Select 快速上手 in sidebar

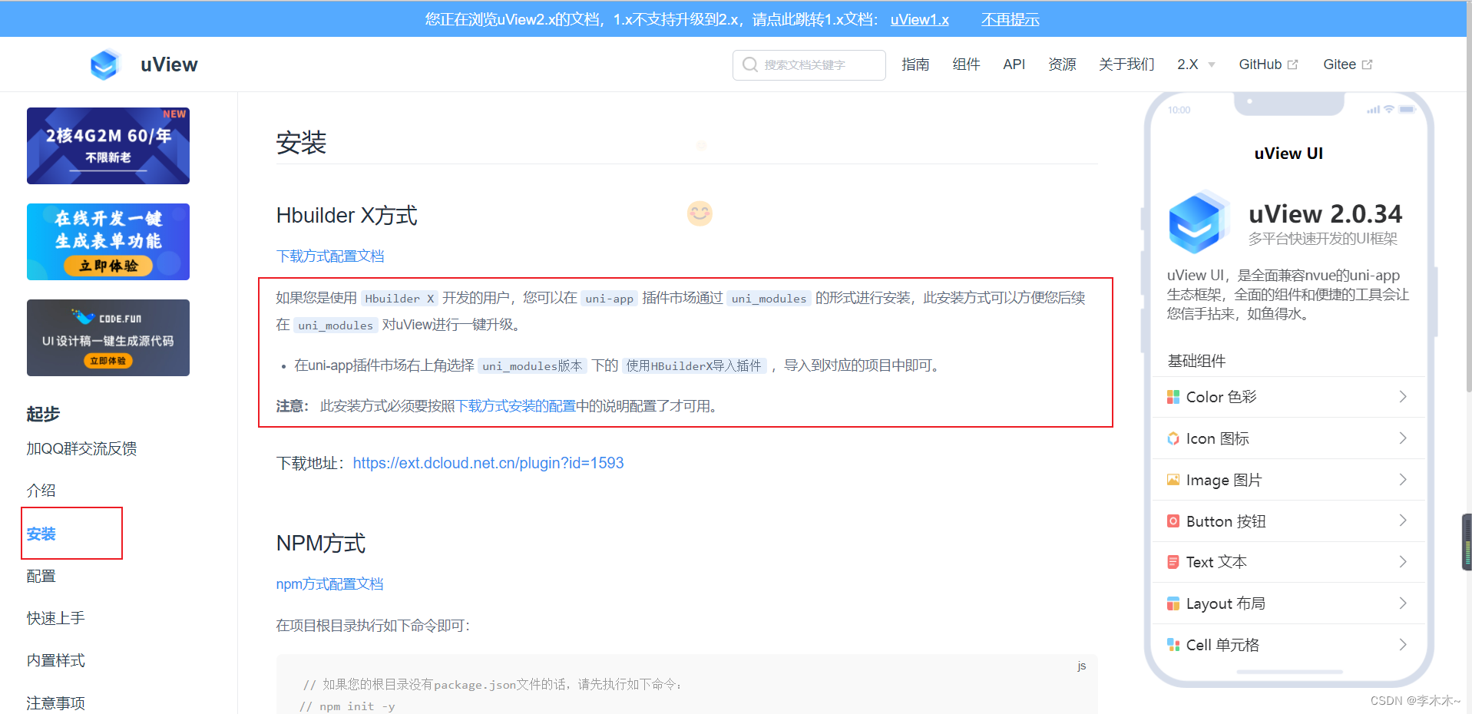55,618
